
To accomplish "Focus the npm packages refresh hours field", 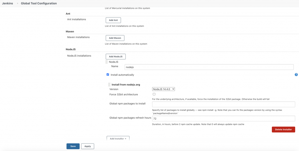I will (x=223, y=118).
